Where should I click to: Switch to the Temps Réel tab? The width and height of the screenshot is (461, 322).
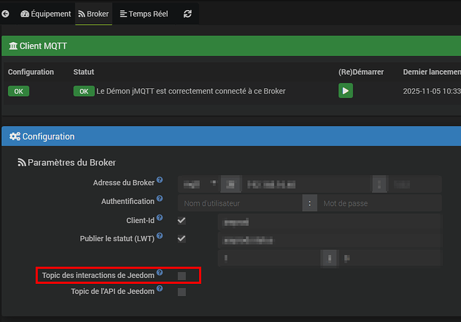(x=144, y=13)
